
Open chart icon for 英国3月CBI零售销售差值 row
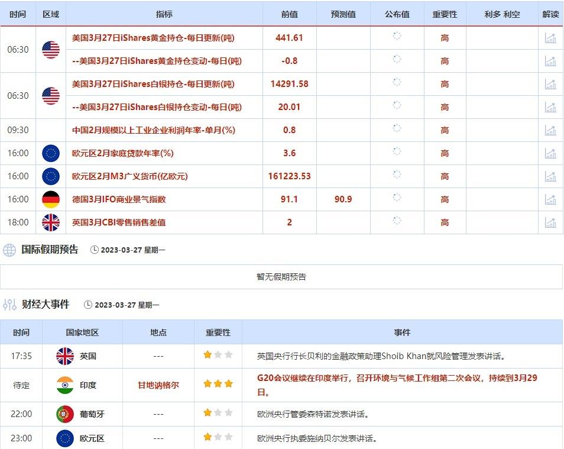coord(550,222)
